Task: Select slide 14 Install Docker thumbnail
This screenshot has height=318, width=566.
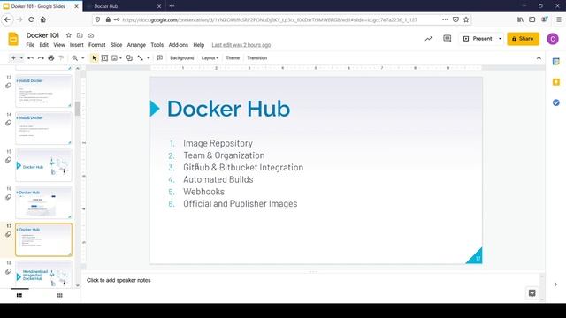Action: coord(43,128)
